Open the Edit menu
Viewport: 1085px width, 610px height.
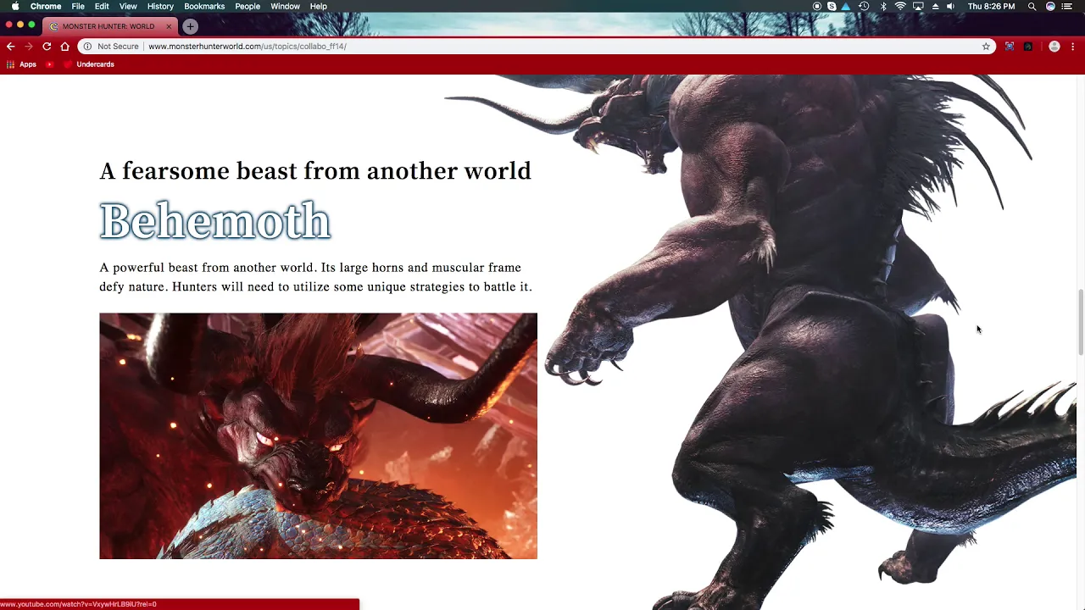(x=102, y=6)
